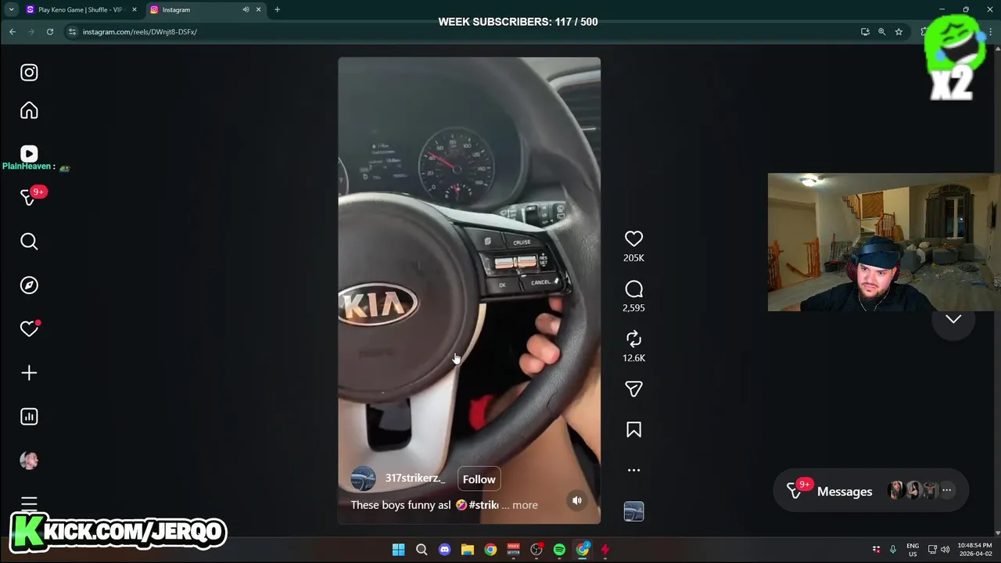This screenshot has width=1001, height=563.
Task: Open Windows taskbar search
Action: [422, 550]
